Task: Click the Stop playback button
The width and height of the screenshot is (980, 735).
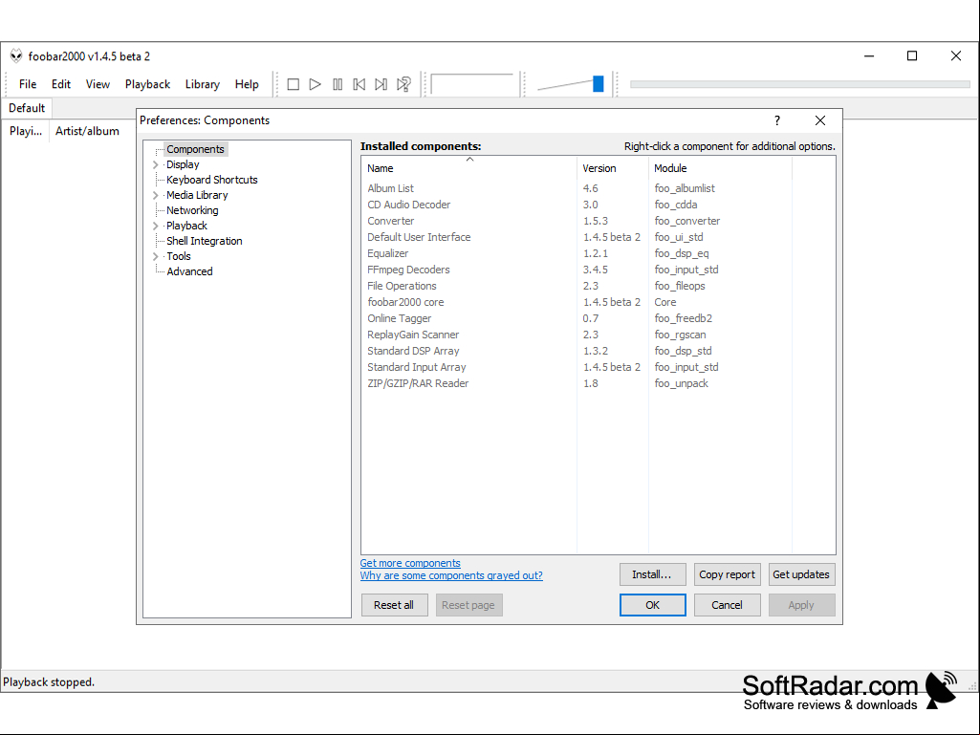Action: click(x=294, y=84)
